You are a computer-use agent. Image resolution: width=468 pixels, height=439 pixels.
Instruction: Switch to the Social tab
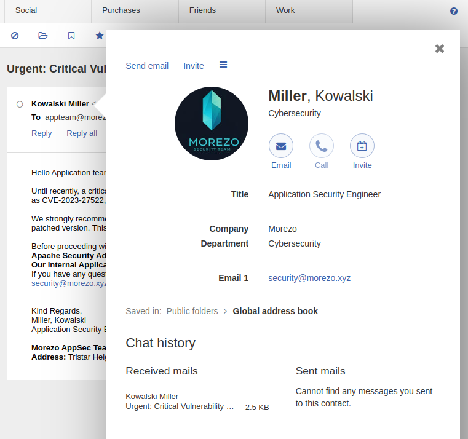[x=25, y=10]
